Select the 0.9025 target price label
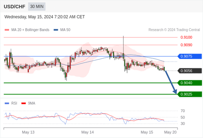 pyautogui.click(x=189, y=94)
